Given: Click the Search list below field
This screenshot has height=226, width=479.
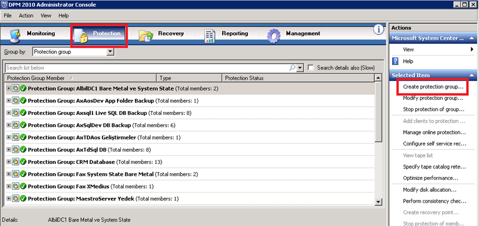Looking at the screenshot, I should 147,68.
